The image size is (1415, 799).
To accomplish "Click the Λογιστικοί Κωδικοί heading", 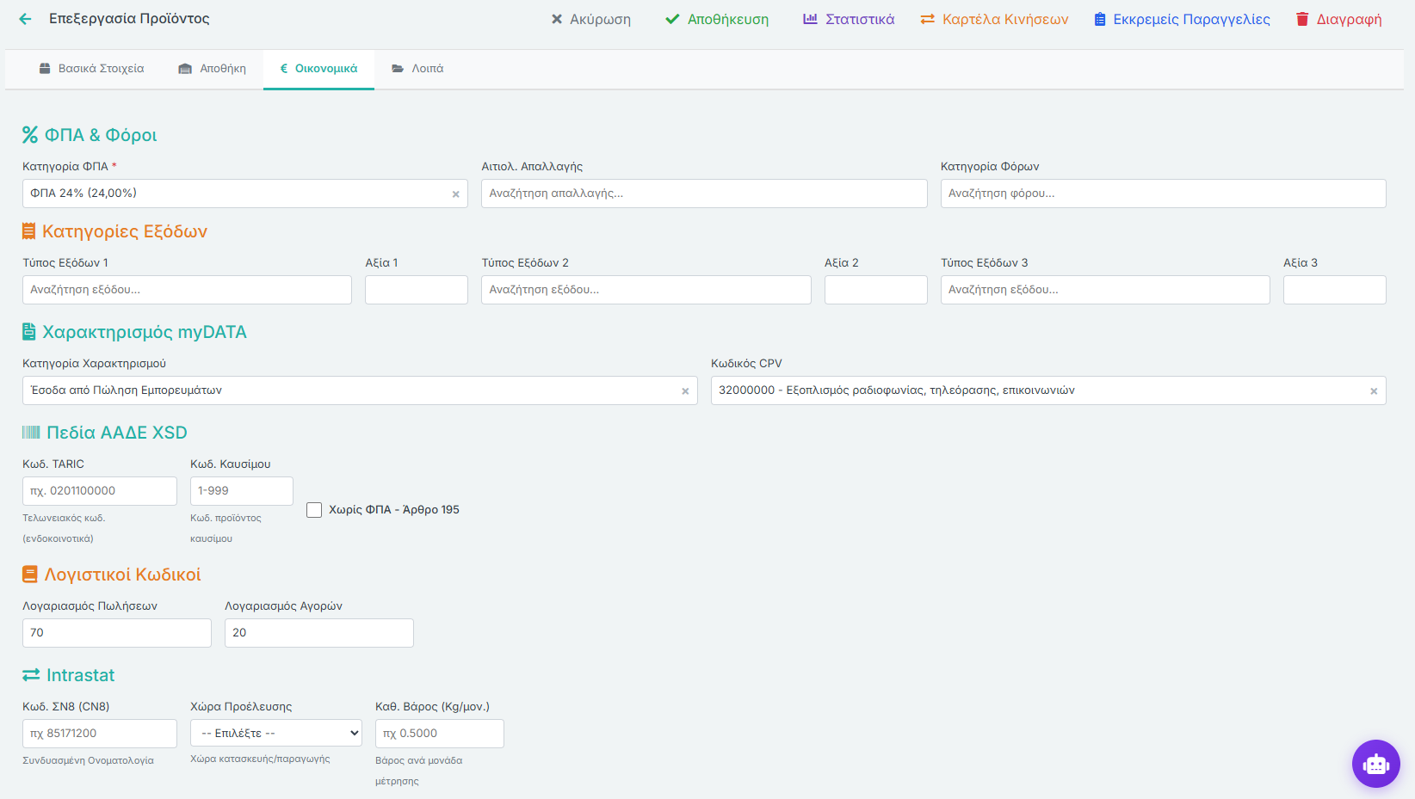I will pyautogui.click(x=112, y=575).
